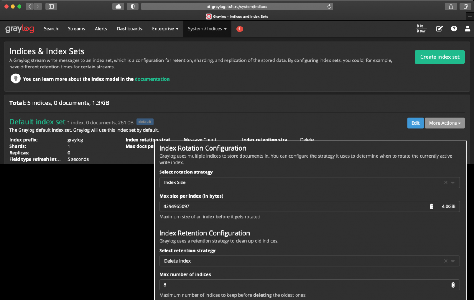Add a new tab with the plus icon
The image size is (474, 300).
[x=470, y=16]
